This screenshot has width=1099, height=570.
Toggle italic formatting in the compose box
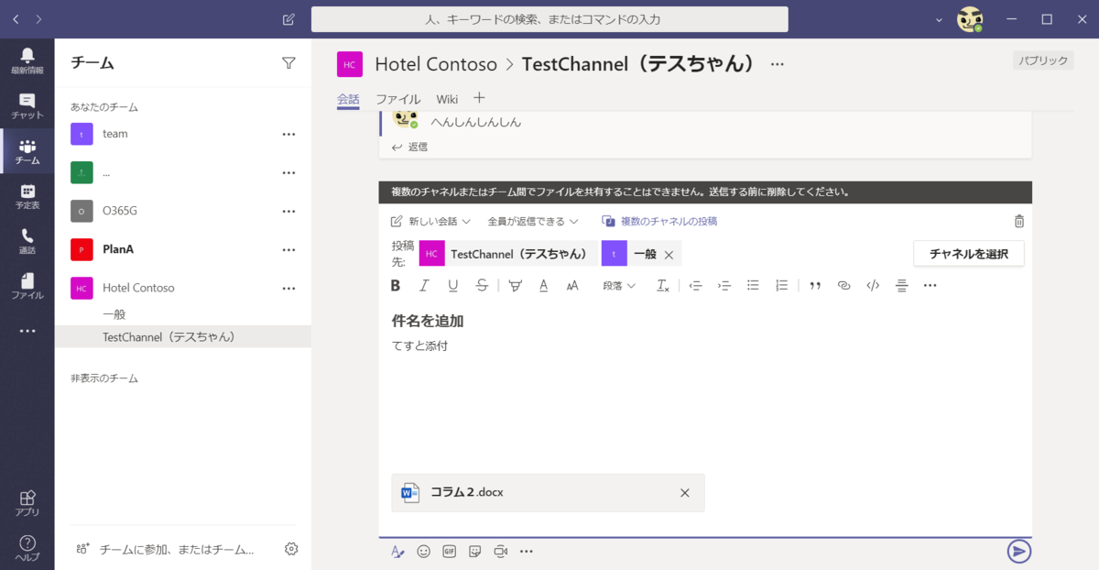click(x=423, y=285)
